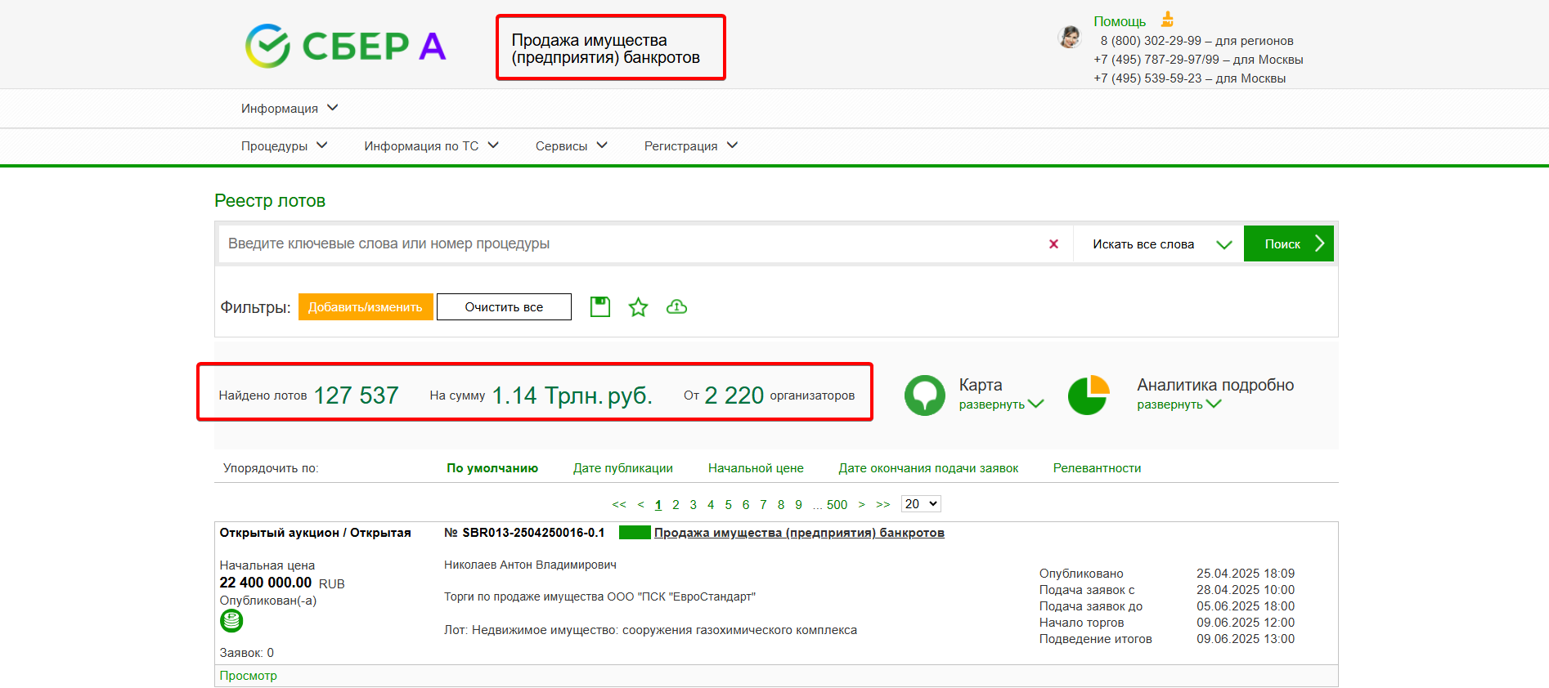Click the cloud download icon
Image resolution: width=1549 pixels, height=688 pixels.
point(676,307)
